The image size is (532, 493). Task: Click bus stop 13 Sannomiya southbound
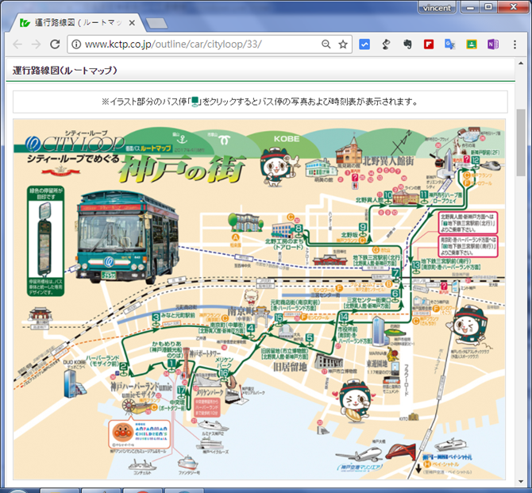(x=416, y=267)
